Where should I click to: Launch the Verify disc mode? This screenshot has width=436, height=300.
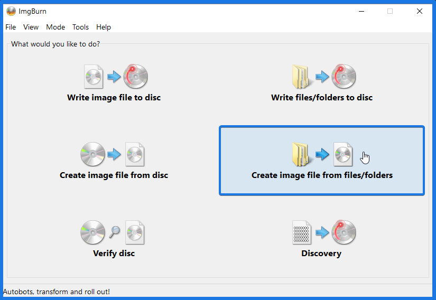[x=114, y=239]
